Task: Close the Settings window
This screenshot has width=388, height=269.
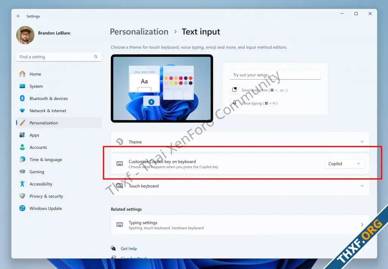Action: 370,14
